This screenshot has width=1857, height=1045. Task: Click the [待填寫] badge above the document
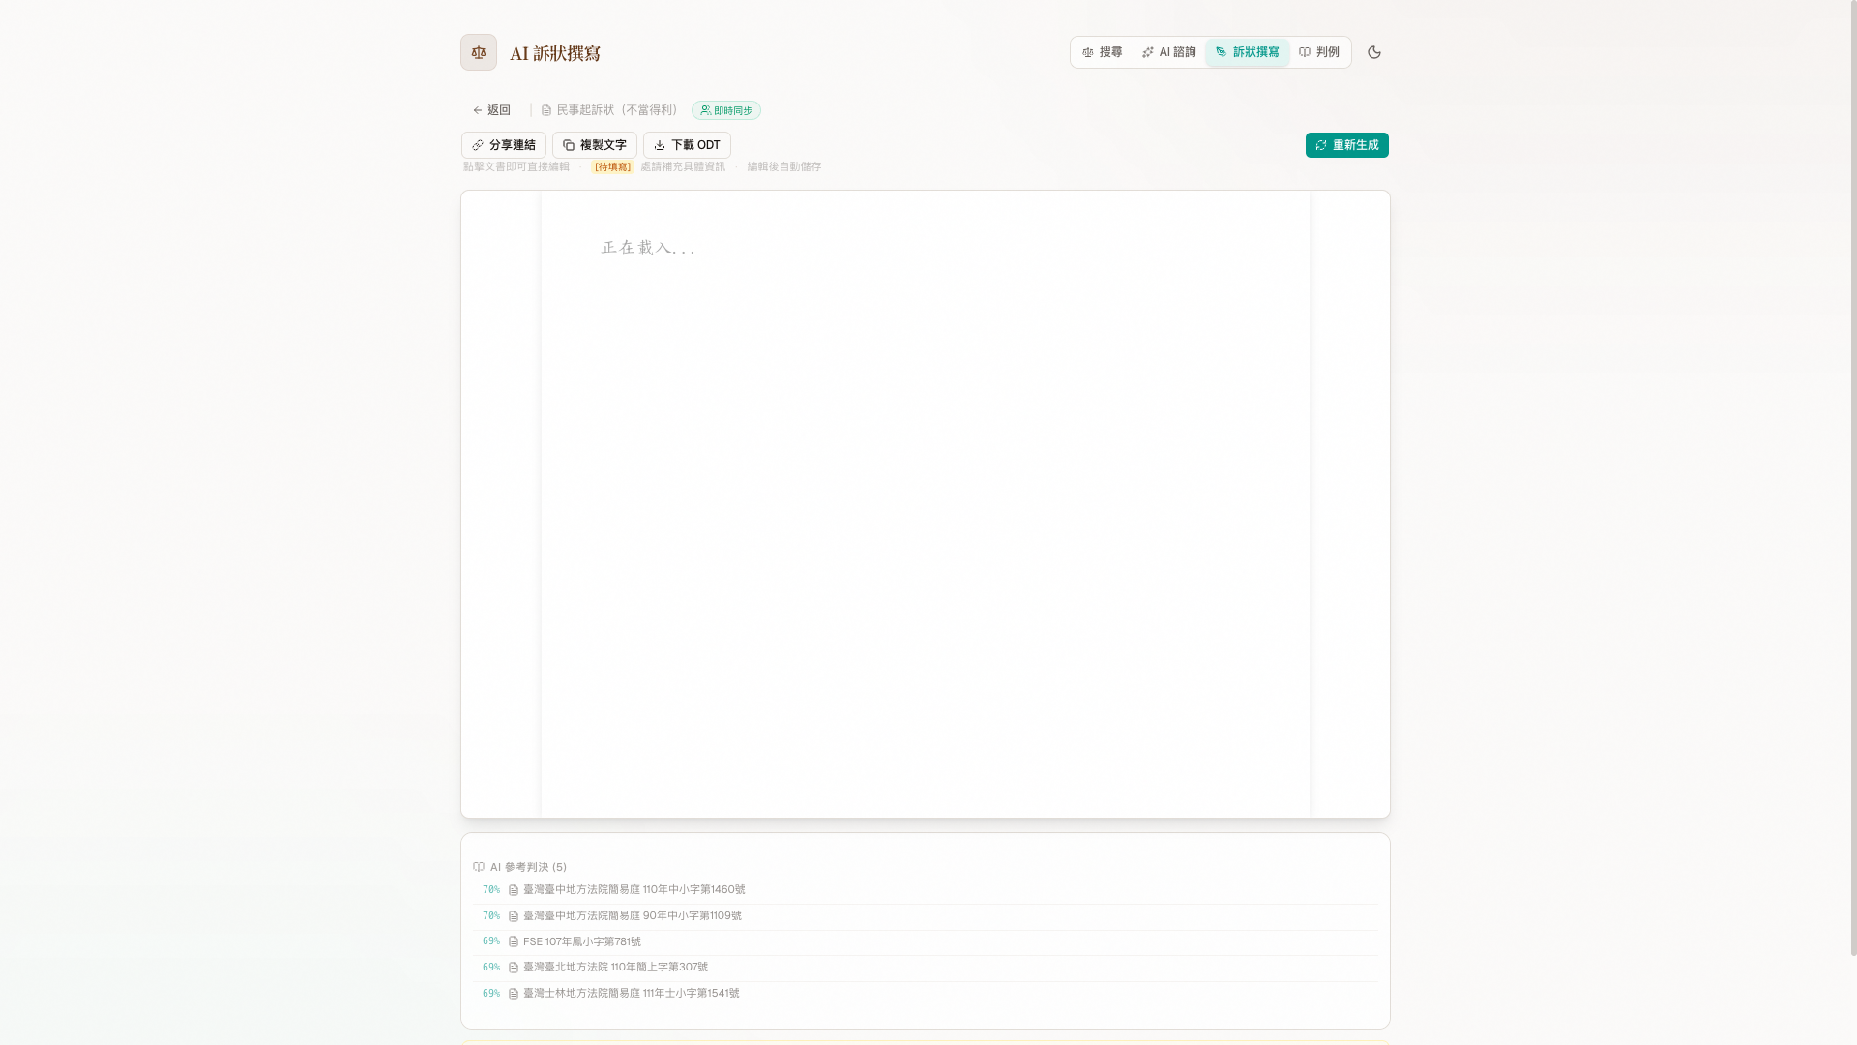tap(611, 166)
